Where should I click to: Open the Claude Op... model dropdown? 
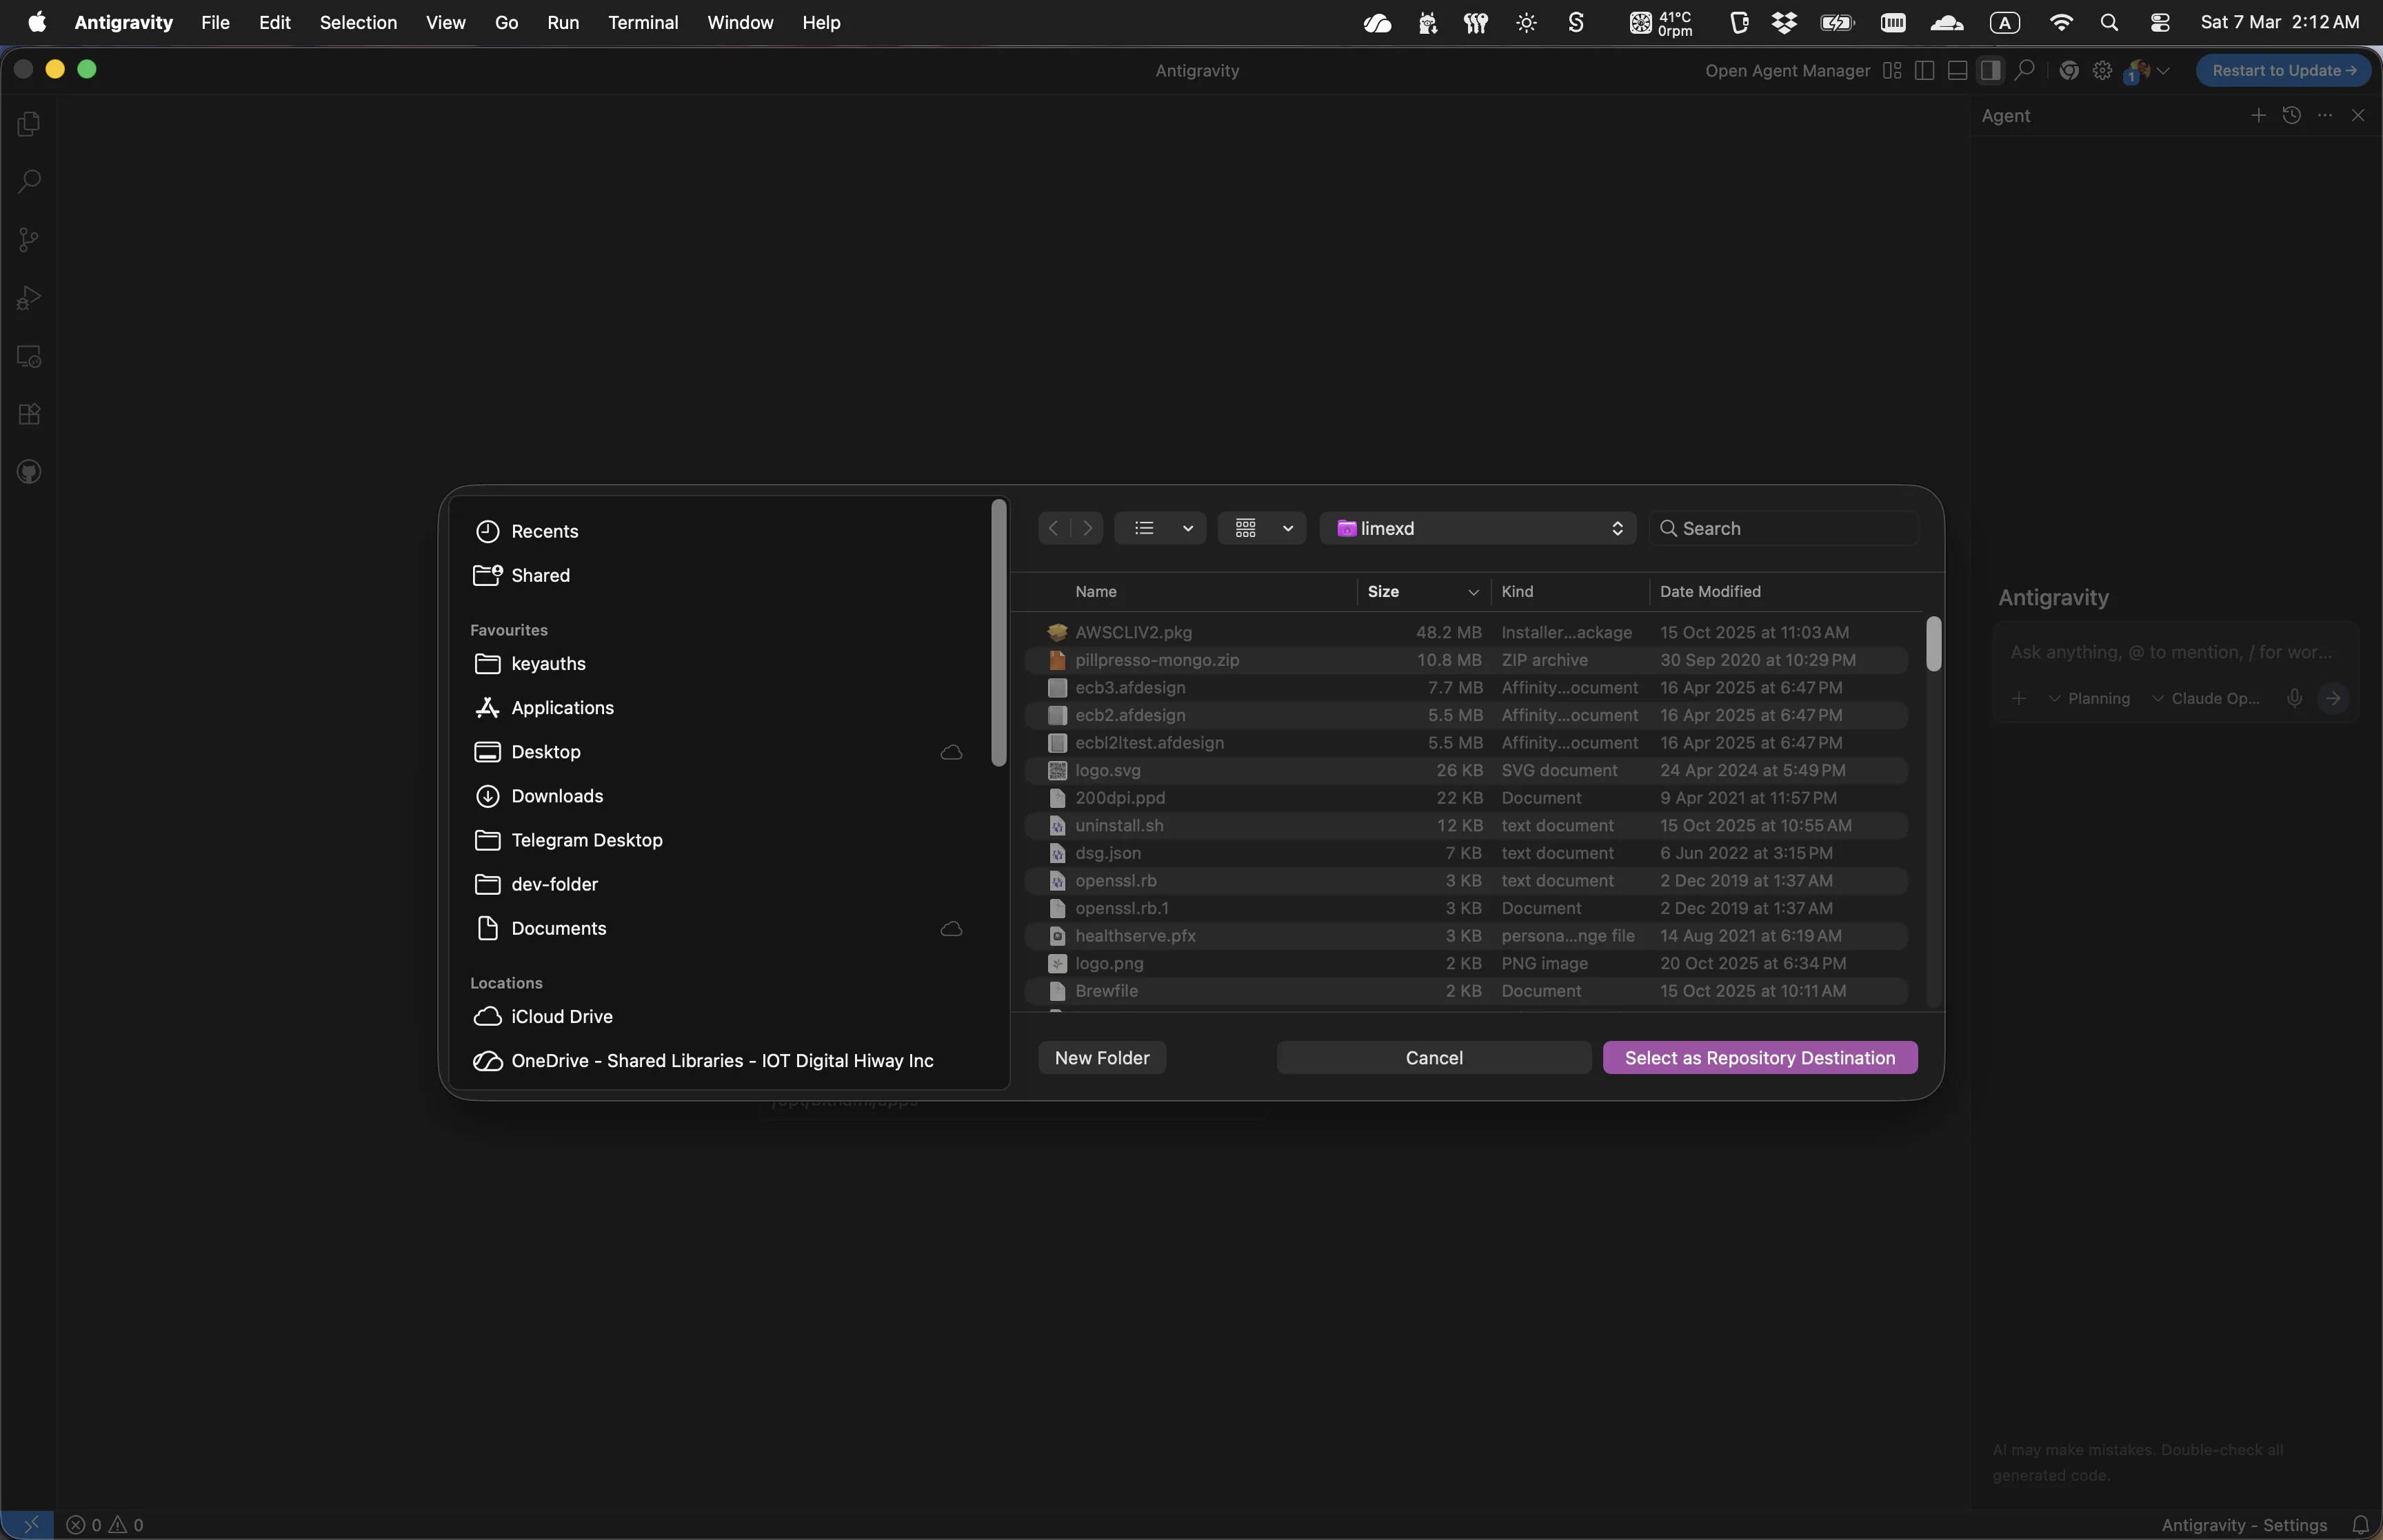(2205, 698)
